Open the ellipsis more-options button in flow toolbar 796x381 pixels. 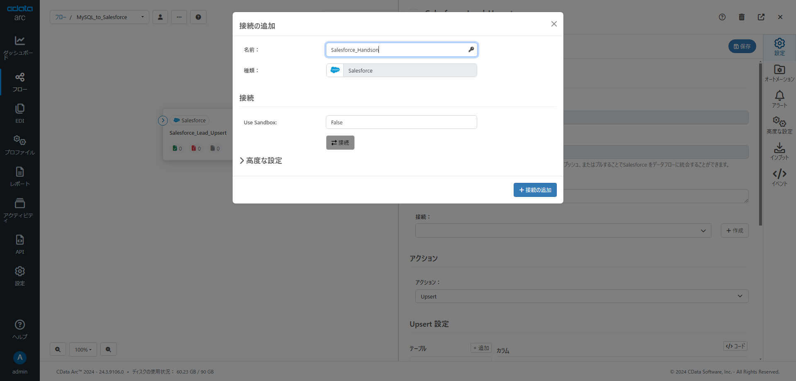(x=179, y=17)
